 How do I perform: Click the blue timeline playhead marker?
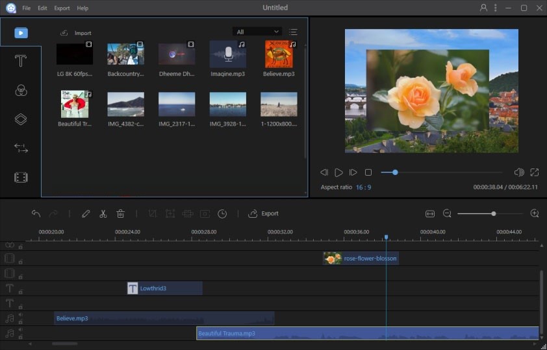click(x=386, y=237)
